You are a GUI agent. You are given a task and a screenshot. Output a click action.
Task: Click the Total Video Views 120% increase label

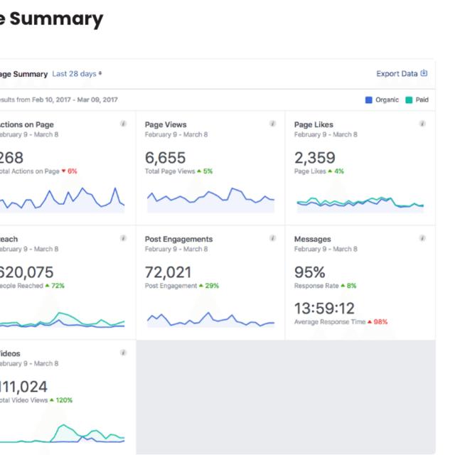tap(36, 400)
